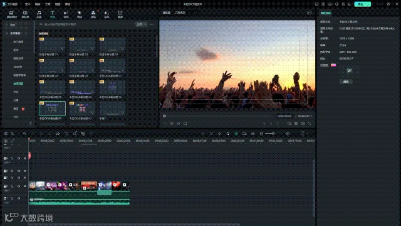Click the Text T tool in the timeline toolbar
The width and height of the screenshot is (401, 226).
[66, 134]
